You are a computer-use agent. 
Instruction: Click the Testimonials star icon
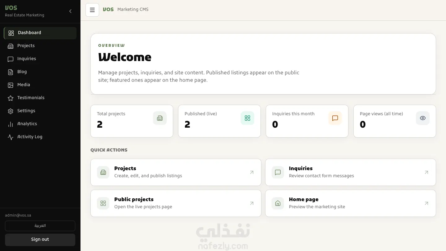11,98
